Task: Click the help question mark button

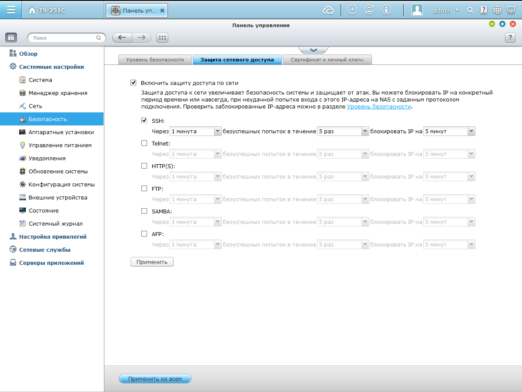Action: [510, 38]
